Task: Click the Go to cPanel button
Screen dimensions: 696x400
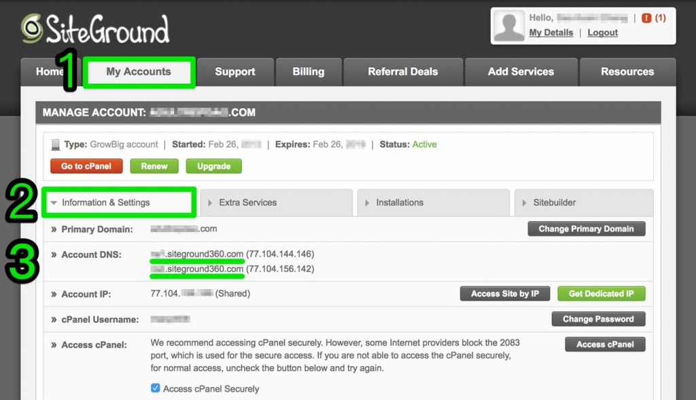Action: (86, 166)
